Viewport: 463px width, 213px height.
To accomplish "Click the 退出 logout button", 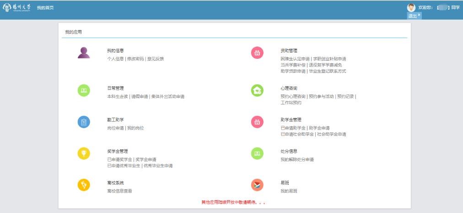I will (x=414, y=16).
